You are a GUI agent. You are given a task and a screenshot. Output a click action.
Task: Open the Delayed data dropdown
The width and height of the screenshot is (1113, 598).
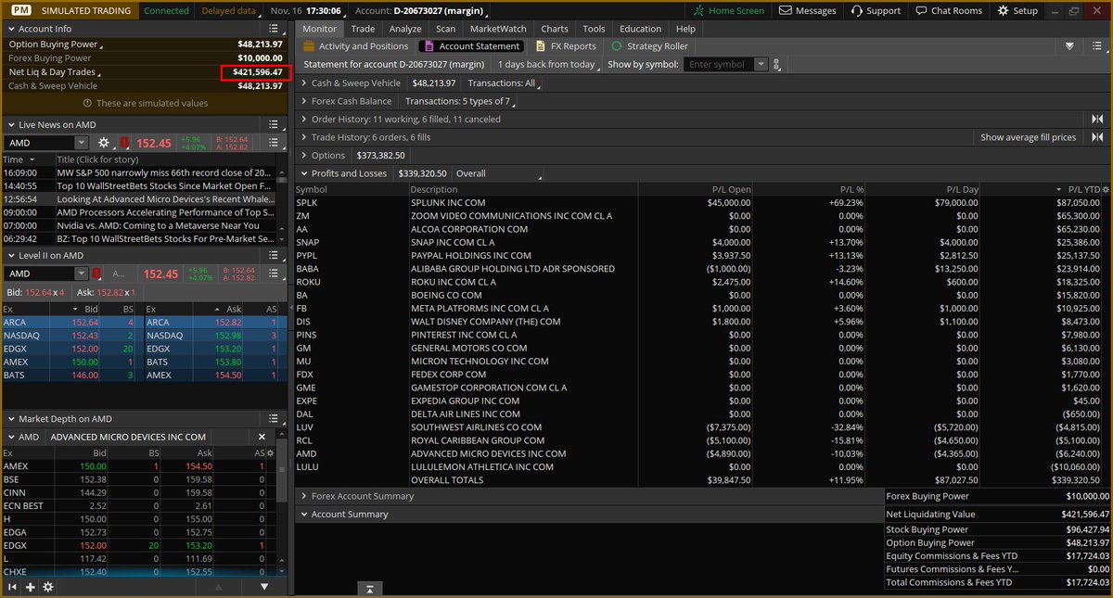point(229,10)
